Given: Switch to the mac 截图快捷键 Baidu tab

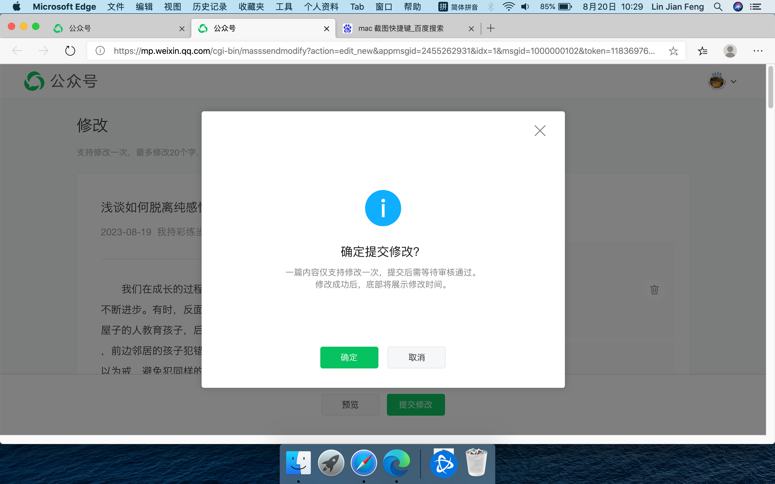Looking at the screenshot, I should point(401,28).
